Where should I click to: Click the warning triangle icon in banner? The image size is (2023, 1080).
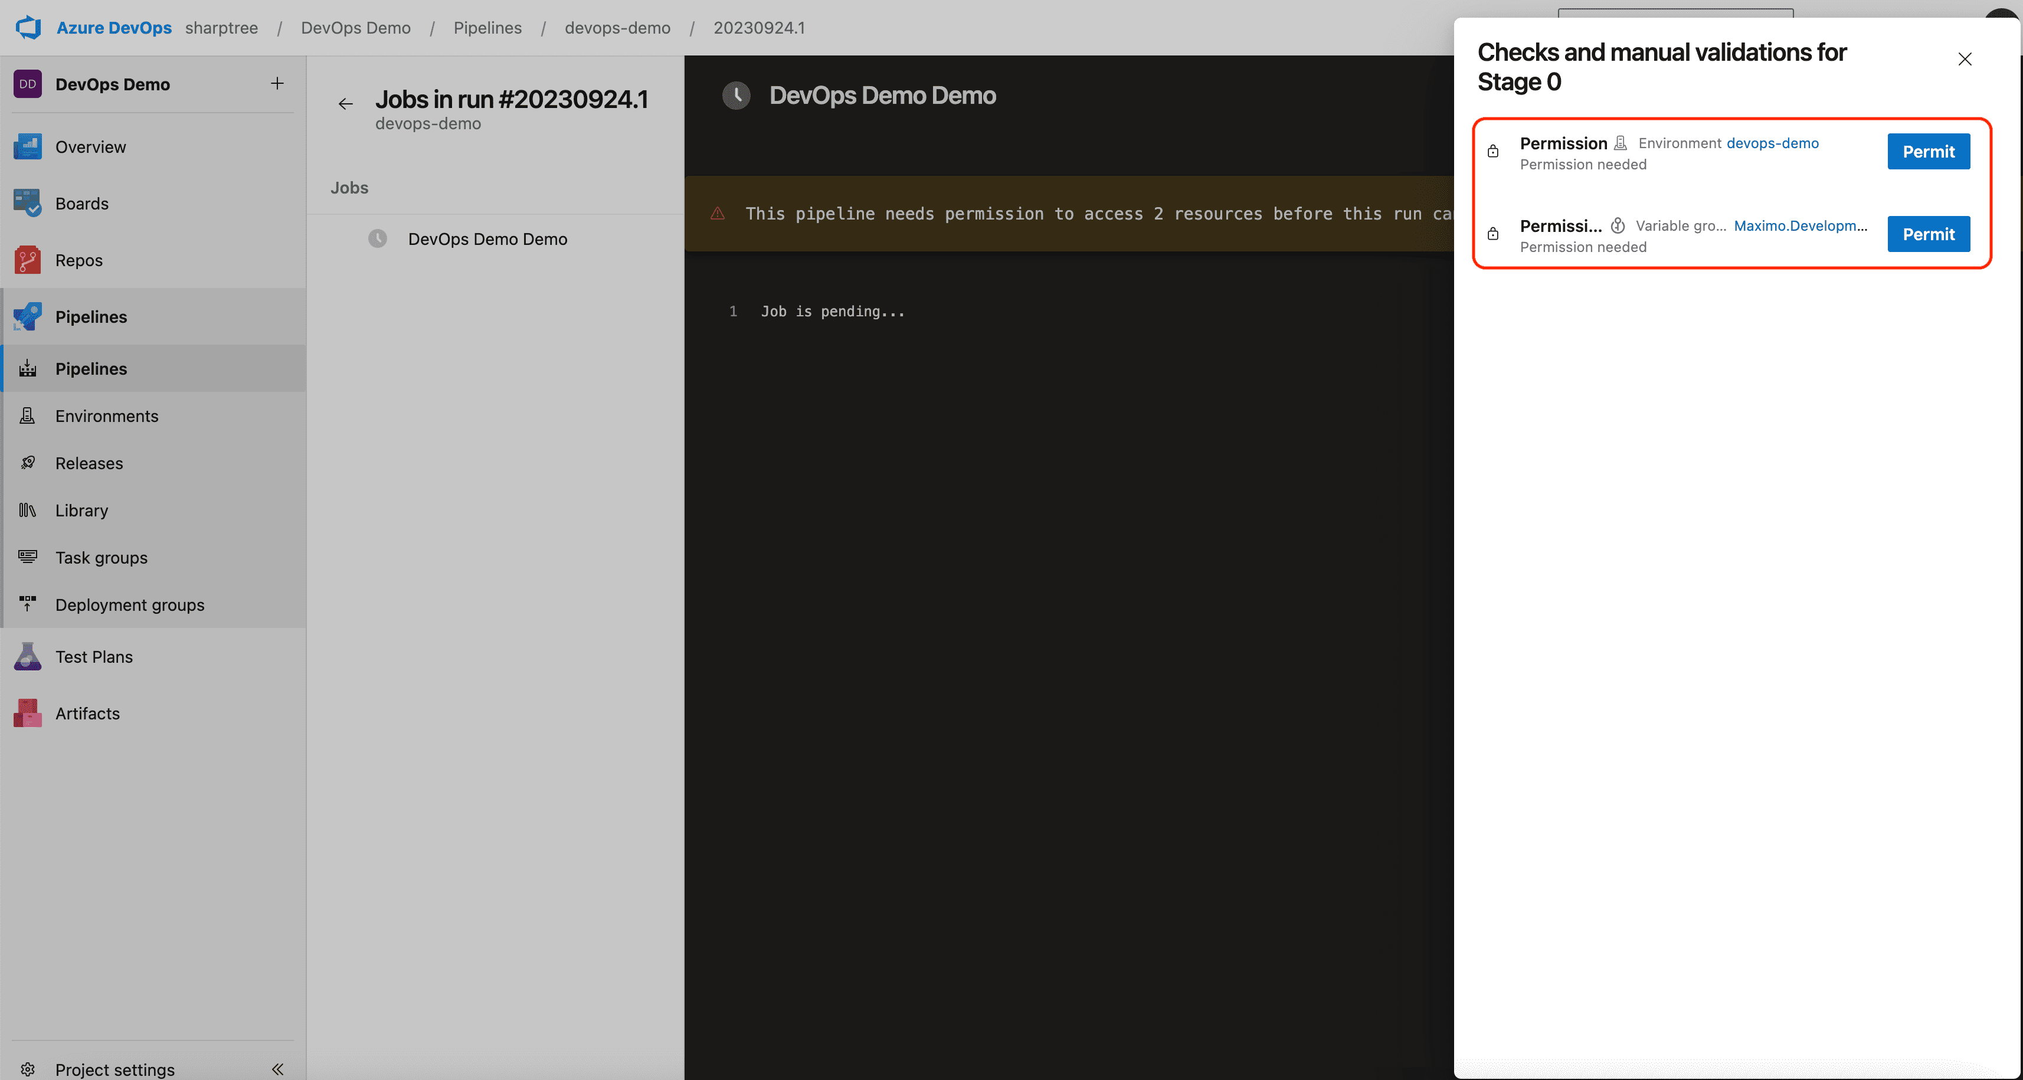(718, 214)
